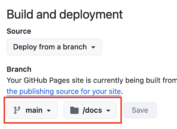Click the caret beside Deploy from a branch
Screen dimensions: 177x129
click(93, 47)
